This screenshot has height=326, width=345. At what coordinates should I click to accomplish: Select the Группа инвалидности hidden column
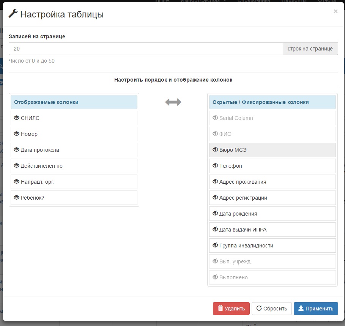[273, 246]
